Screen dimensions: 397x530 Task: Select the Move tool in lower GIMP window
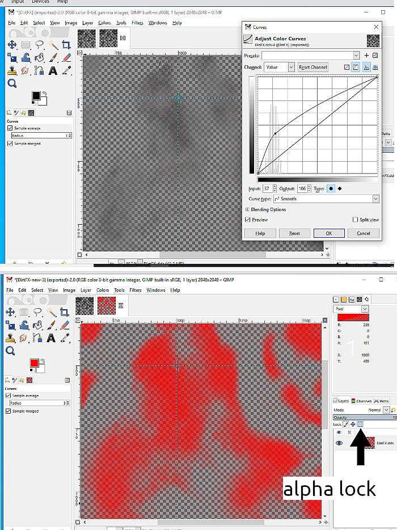coord(10,312)
